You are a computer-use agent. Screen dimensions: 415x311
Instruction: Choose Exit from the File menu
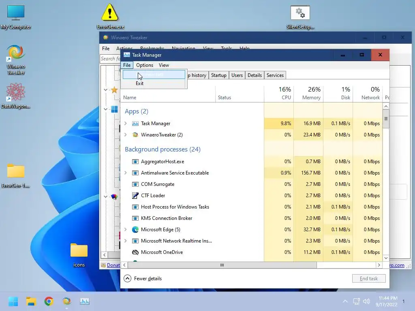(x=154, y=83)
